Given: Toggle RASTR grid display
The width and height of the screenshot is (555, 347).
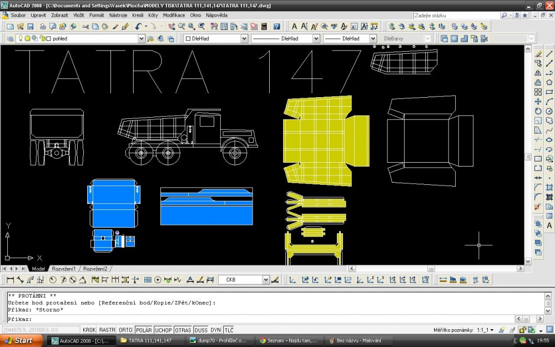Looking at the screenshot, I should (107, 330).
